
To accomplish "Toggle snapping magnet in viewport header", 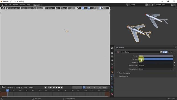I will click(x=62, y=8).
